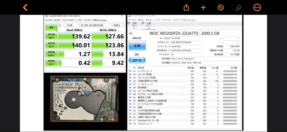This screenshot has height=132, width=287.
Task: Click status dot for 代替処理済のセクタ数 row
Action: point(130,81)
